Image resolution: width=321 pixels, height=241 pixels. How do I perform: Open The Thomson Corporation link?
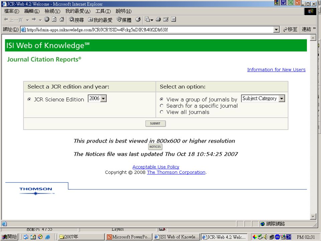point(176,172)
